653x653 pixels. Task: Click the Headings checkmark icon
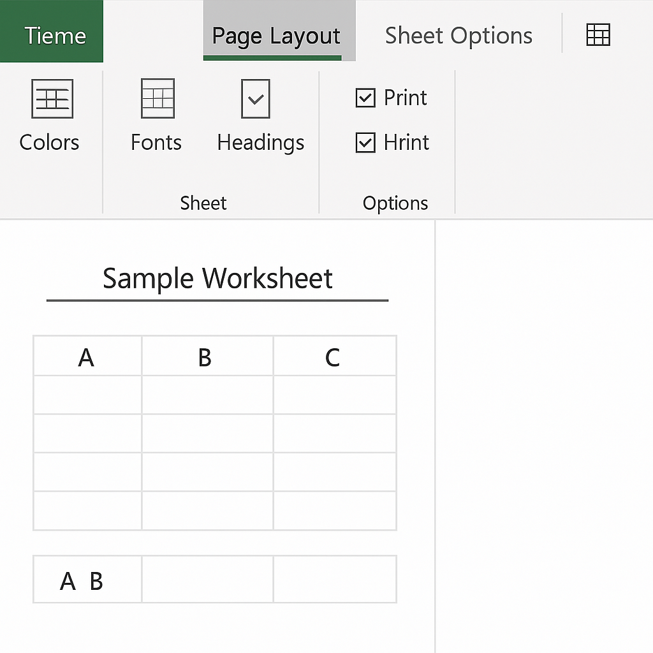(x=255, y=99)
